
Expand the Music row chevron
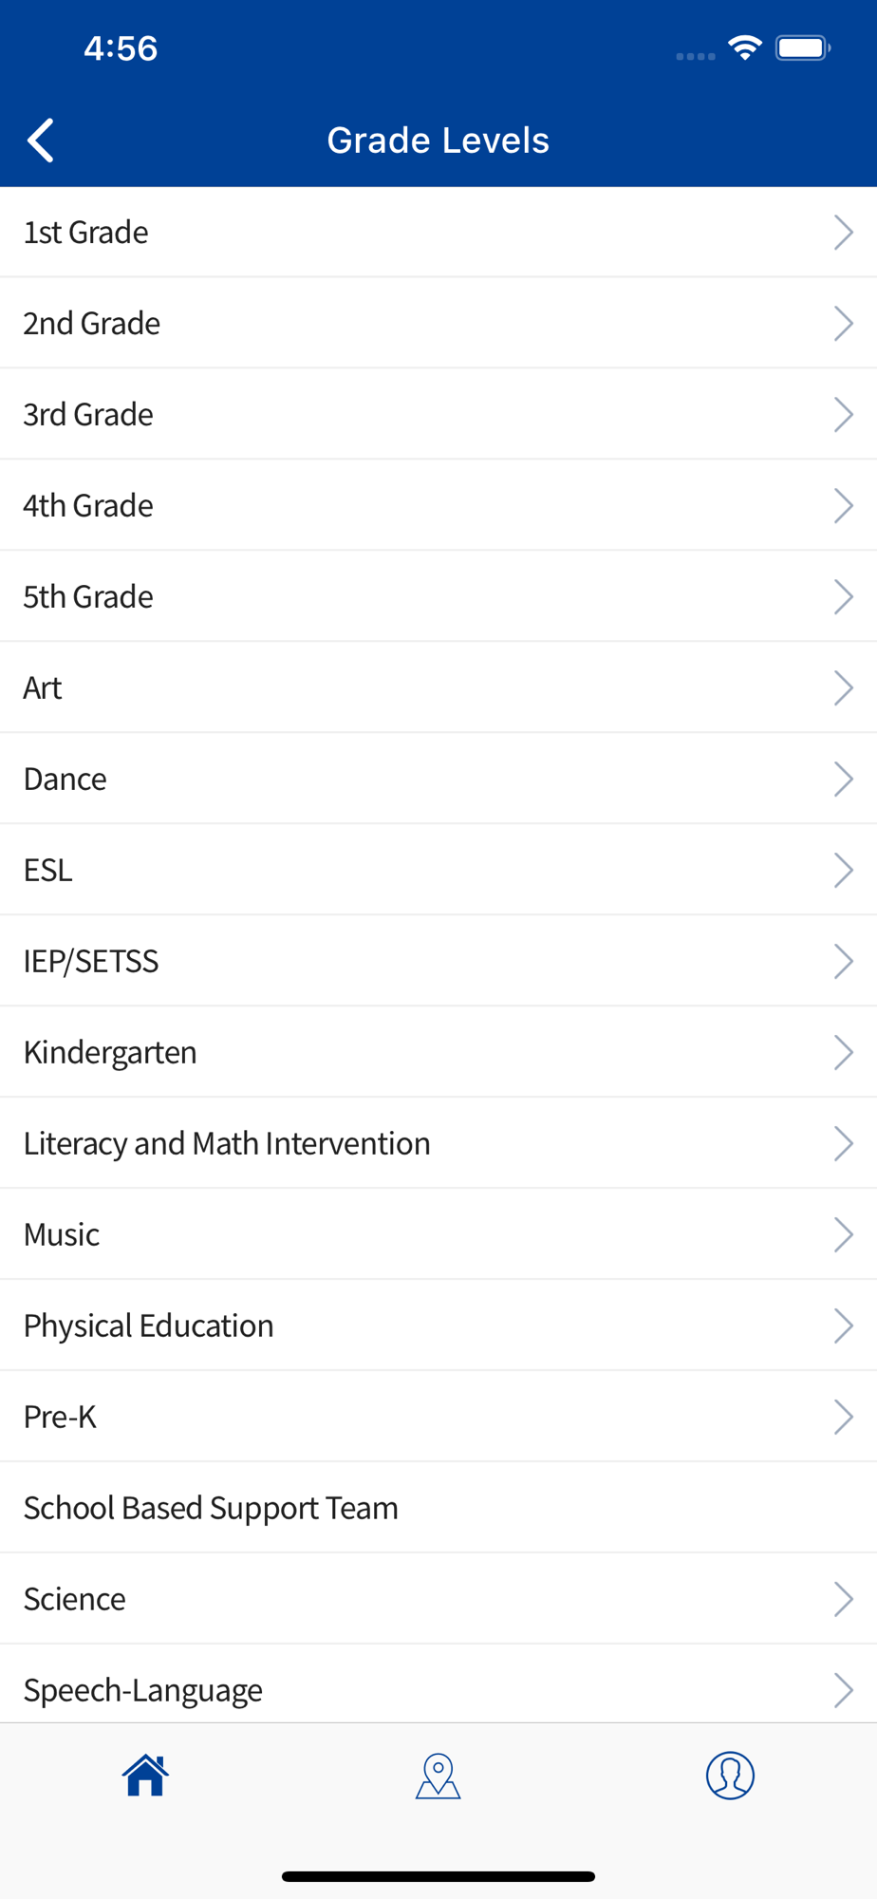point(843,1235)
